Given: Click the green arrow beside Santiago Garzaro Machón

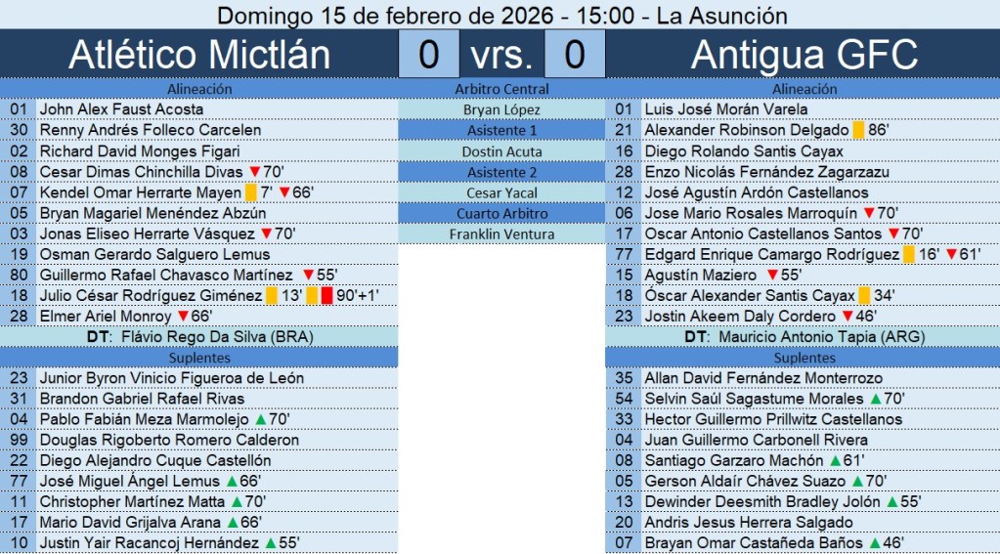Looking at the screenshot, I should (835, 460).
